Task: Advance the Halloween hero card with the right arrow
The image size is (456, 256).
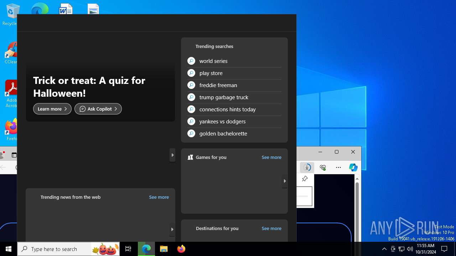Action: click(x=172, y=155)
